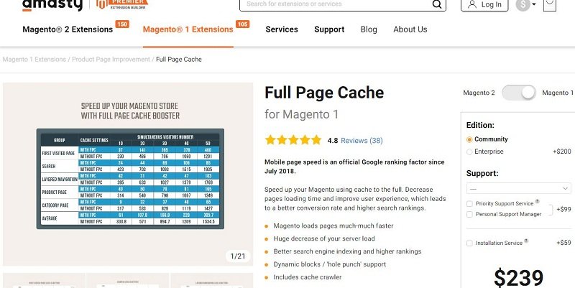Click the 1/21 image counter
This screenshot has height=288, width=575.
click(x=238, y=256)
